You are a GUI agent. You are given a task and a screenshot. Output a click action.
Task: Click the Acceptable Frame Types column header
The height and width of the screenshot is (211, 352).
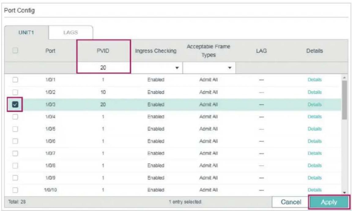click(x=209, y=51)
